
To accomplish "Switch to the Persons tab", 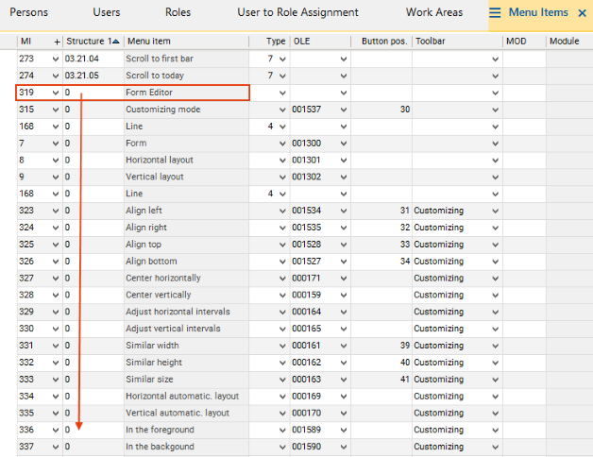I will click(28, 13).
